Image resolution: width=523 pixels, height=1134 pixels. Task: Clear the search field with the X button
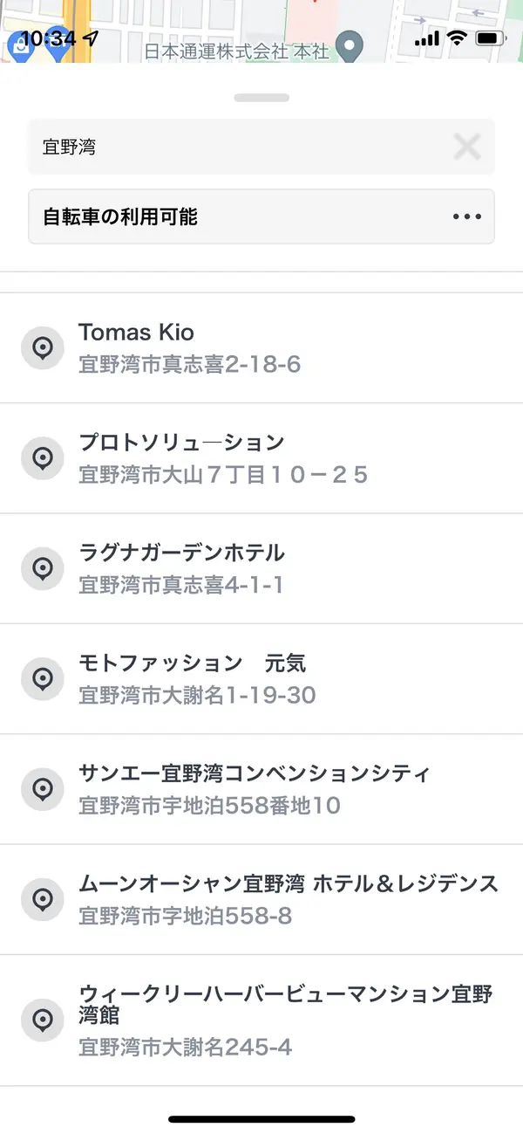coord(467,146)
